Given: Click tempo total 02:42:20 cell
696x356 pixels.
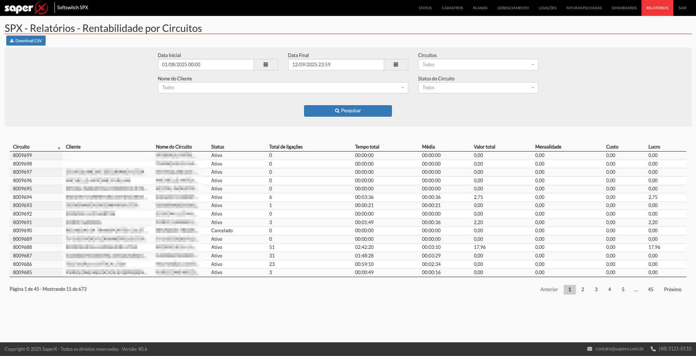Looking at the screenshot, I should pyautogui.click(x=364, y=247).
